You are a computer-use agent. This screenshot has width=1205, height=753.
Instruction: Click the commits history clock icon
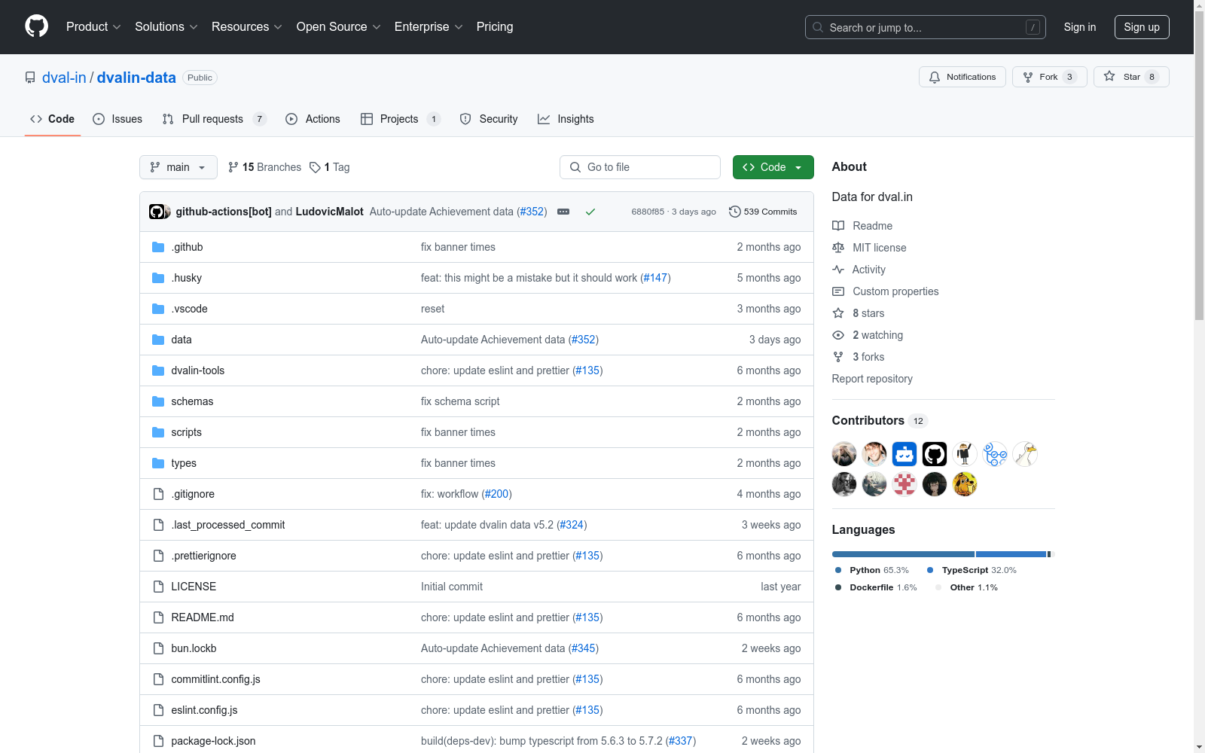click(735, 212)
